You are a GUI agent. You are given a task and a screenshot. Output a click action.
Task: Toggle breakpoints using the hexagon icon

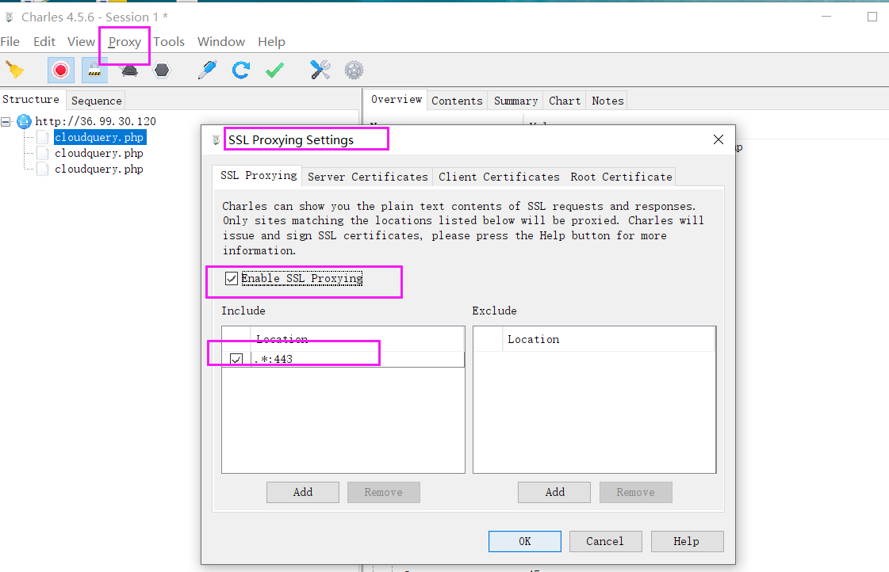[162, 71]
